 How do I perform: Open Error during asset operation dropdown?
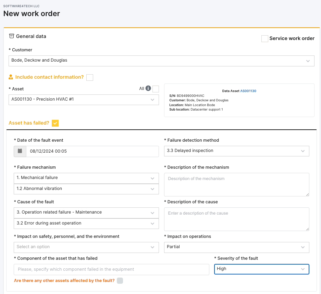[x=86, y=223]
